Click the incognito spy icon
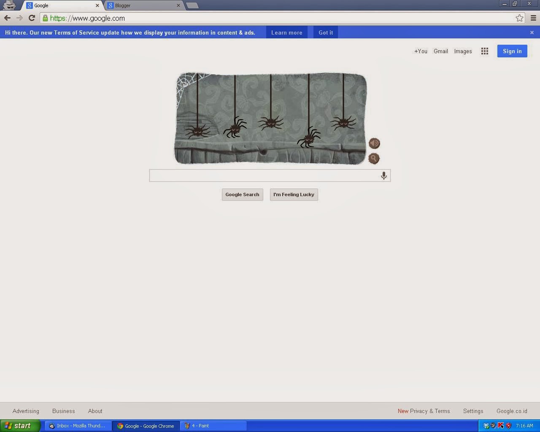Viewport: 540px width, 432px height. [9, 5]
